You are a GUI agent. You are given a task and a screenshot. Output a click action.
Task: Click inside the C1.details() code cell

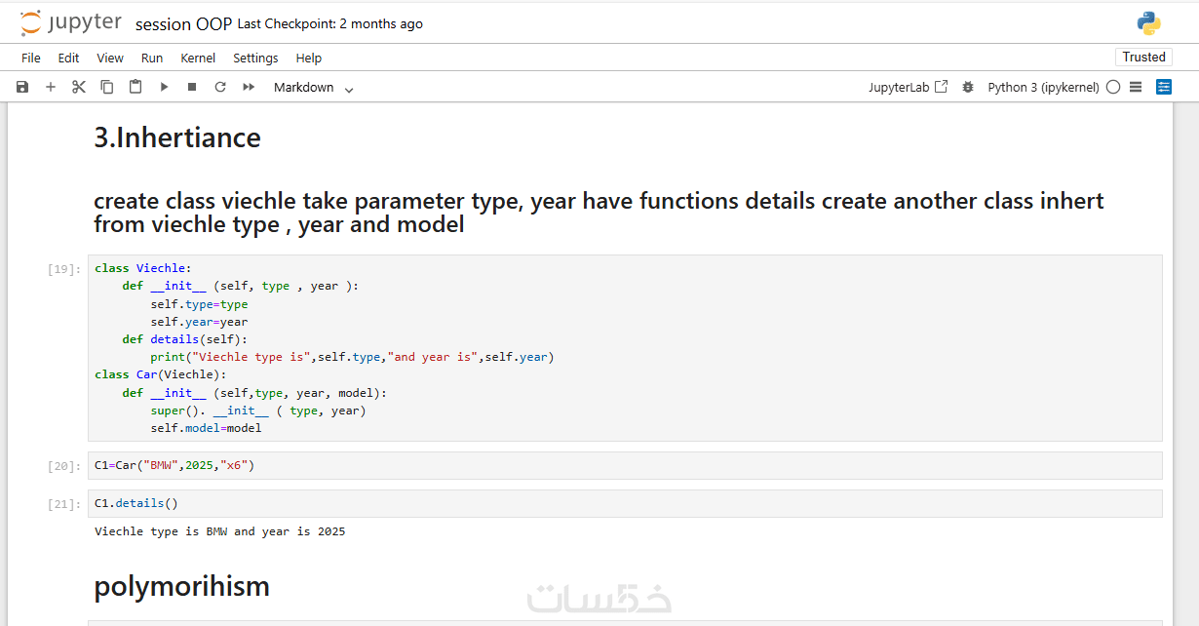tap(624, 503)
